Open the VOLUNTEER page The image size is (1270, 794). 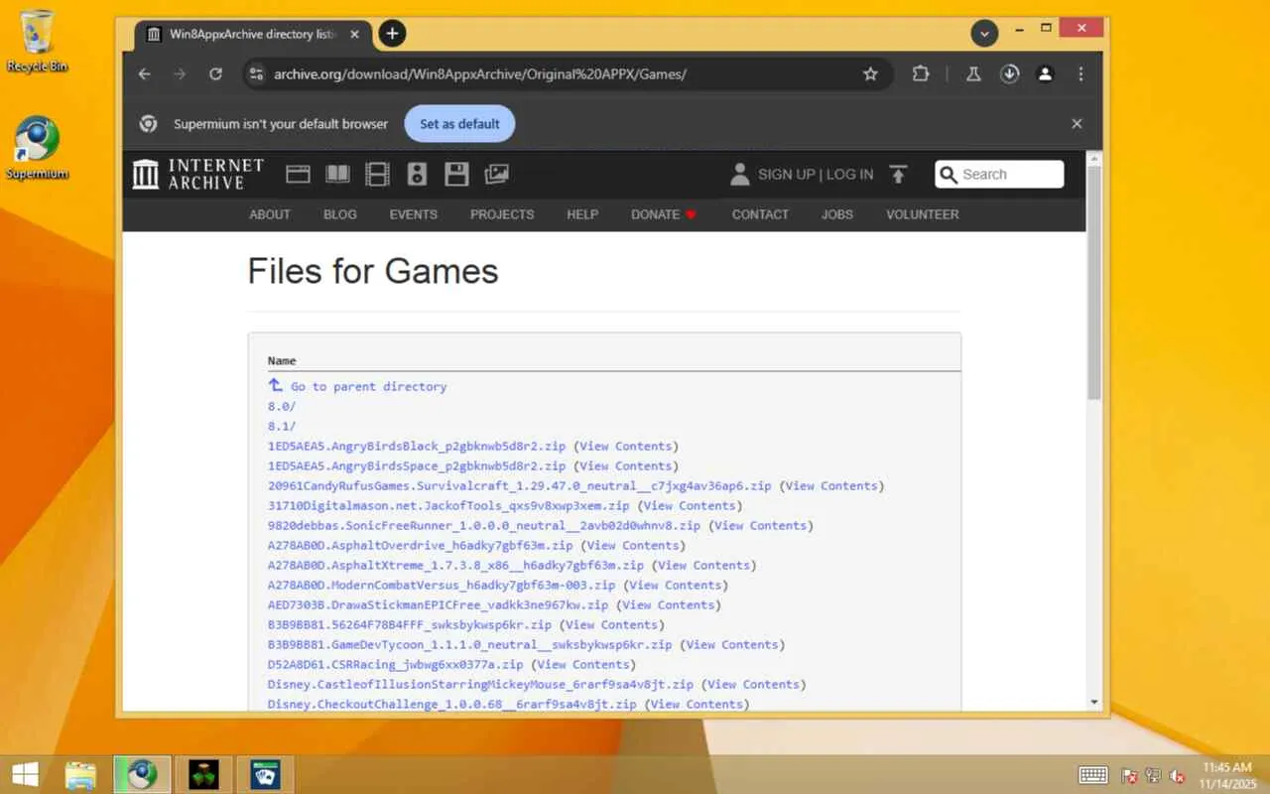[x=923, y=214]
